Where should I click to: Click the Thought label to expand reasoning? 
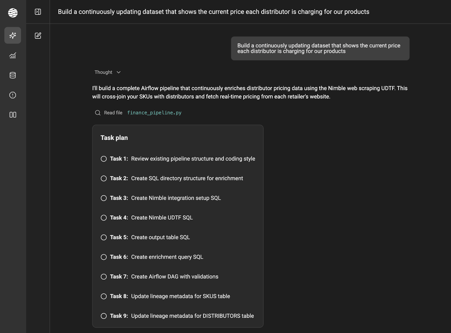pos(103,73)
